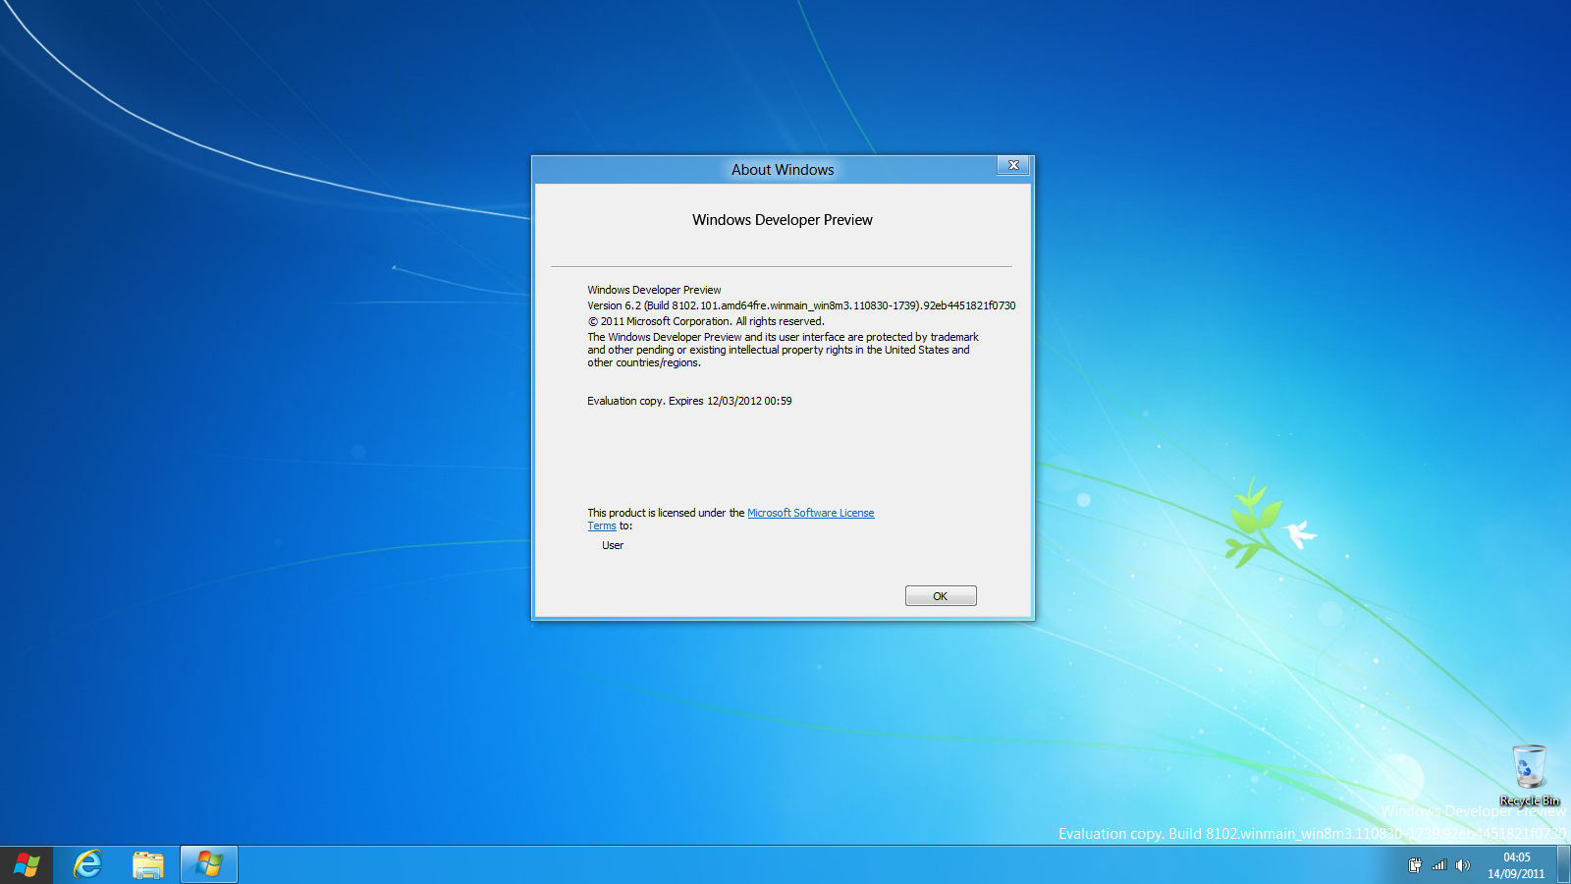Click the 'Windows Developer Preview' dialog heading
Screen dimensions: 1571x884
(x=783, y=220)
